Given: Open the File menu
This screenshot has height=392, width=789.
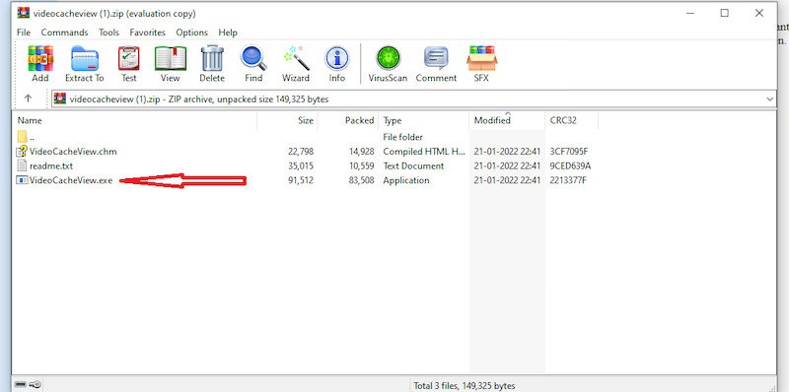Looking at the screenshot, I should [23, 33].
